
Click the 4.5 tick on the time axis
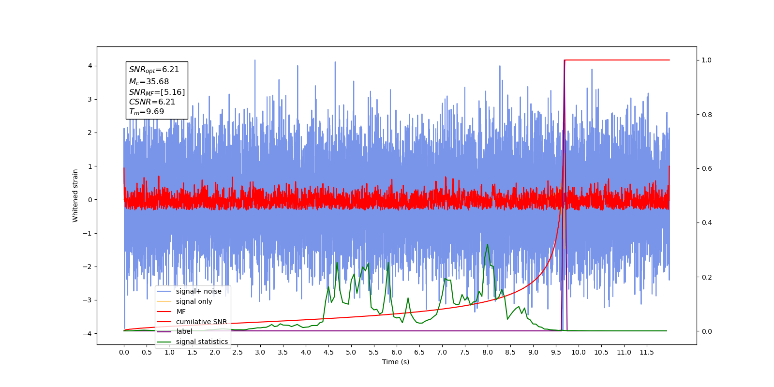click(328, 352)
